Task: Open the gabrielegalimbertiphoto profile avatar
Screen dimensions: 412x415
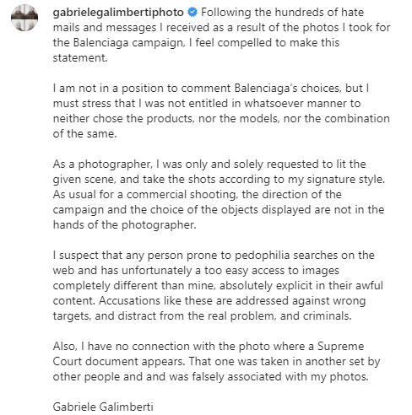Action: point(24,18)
